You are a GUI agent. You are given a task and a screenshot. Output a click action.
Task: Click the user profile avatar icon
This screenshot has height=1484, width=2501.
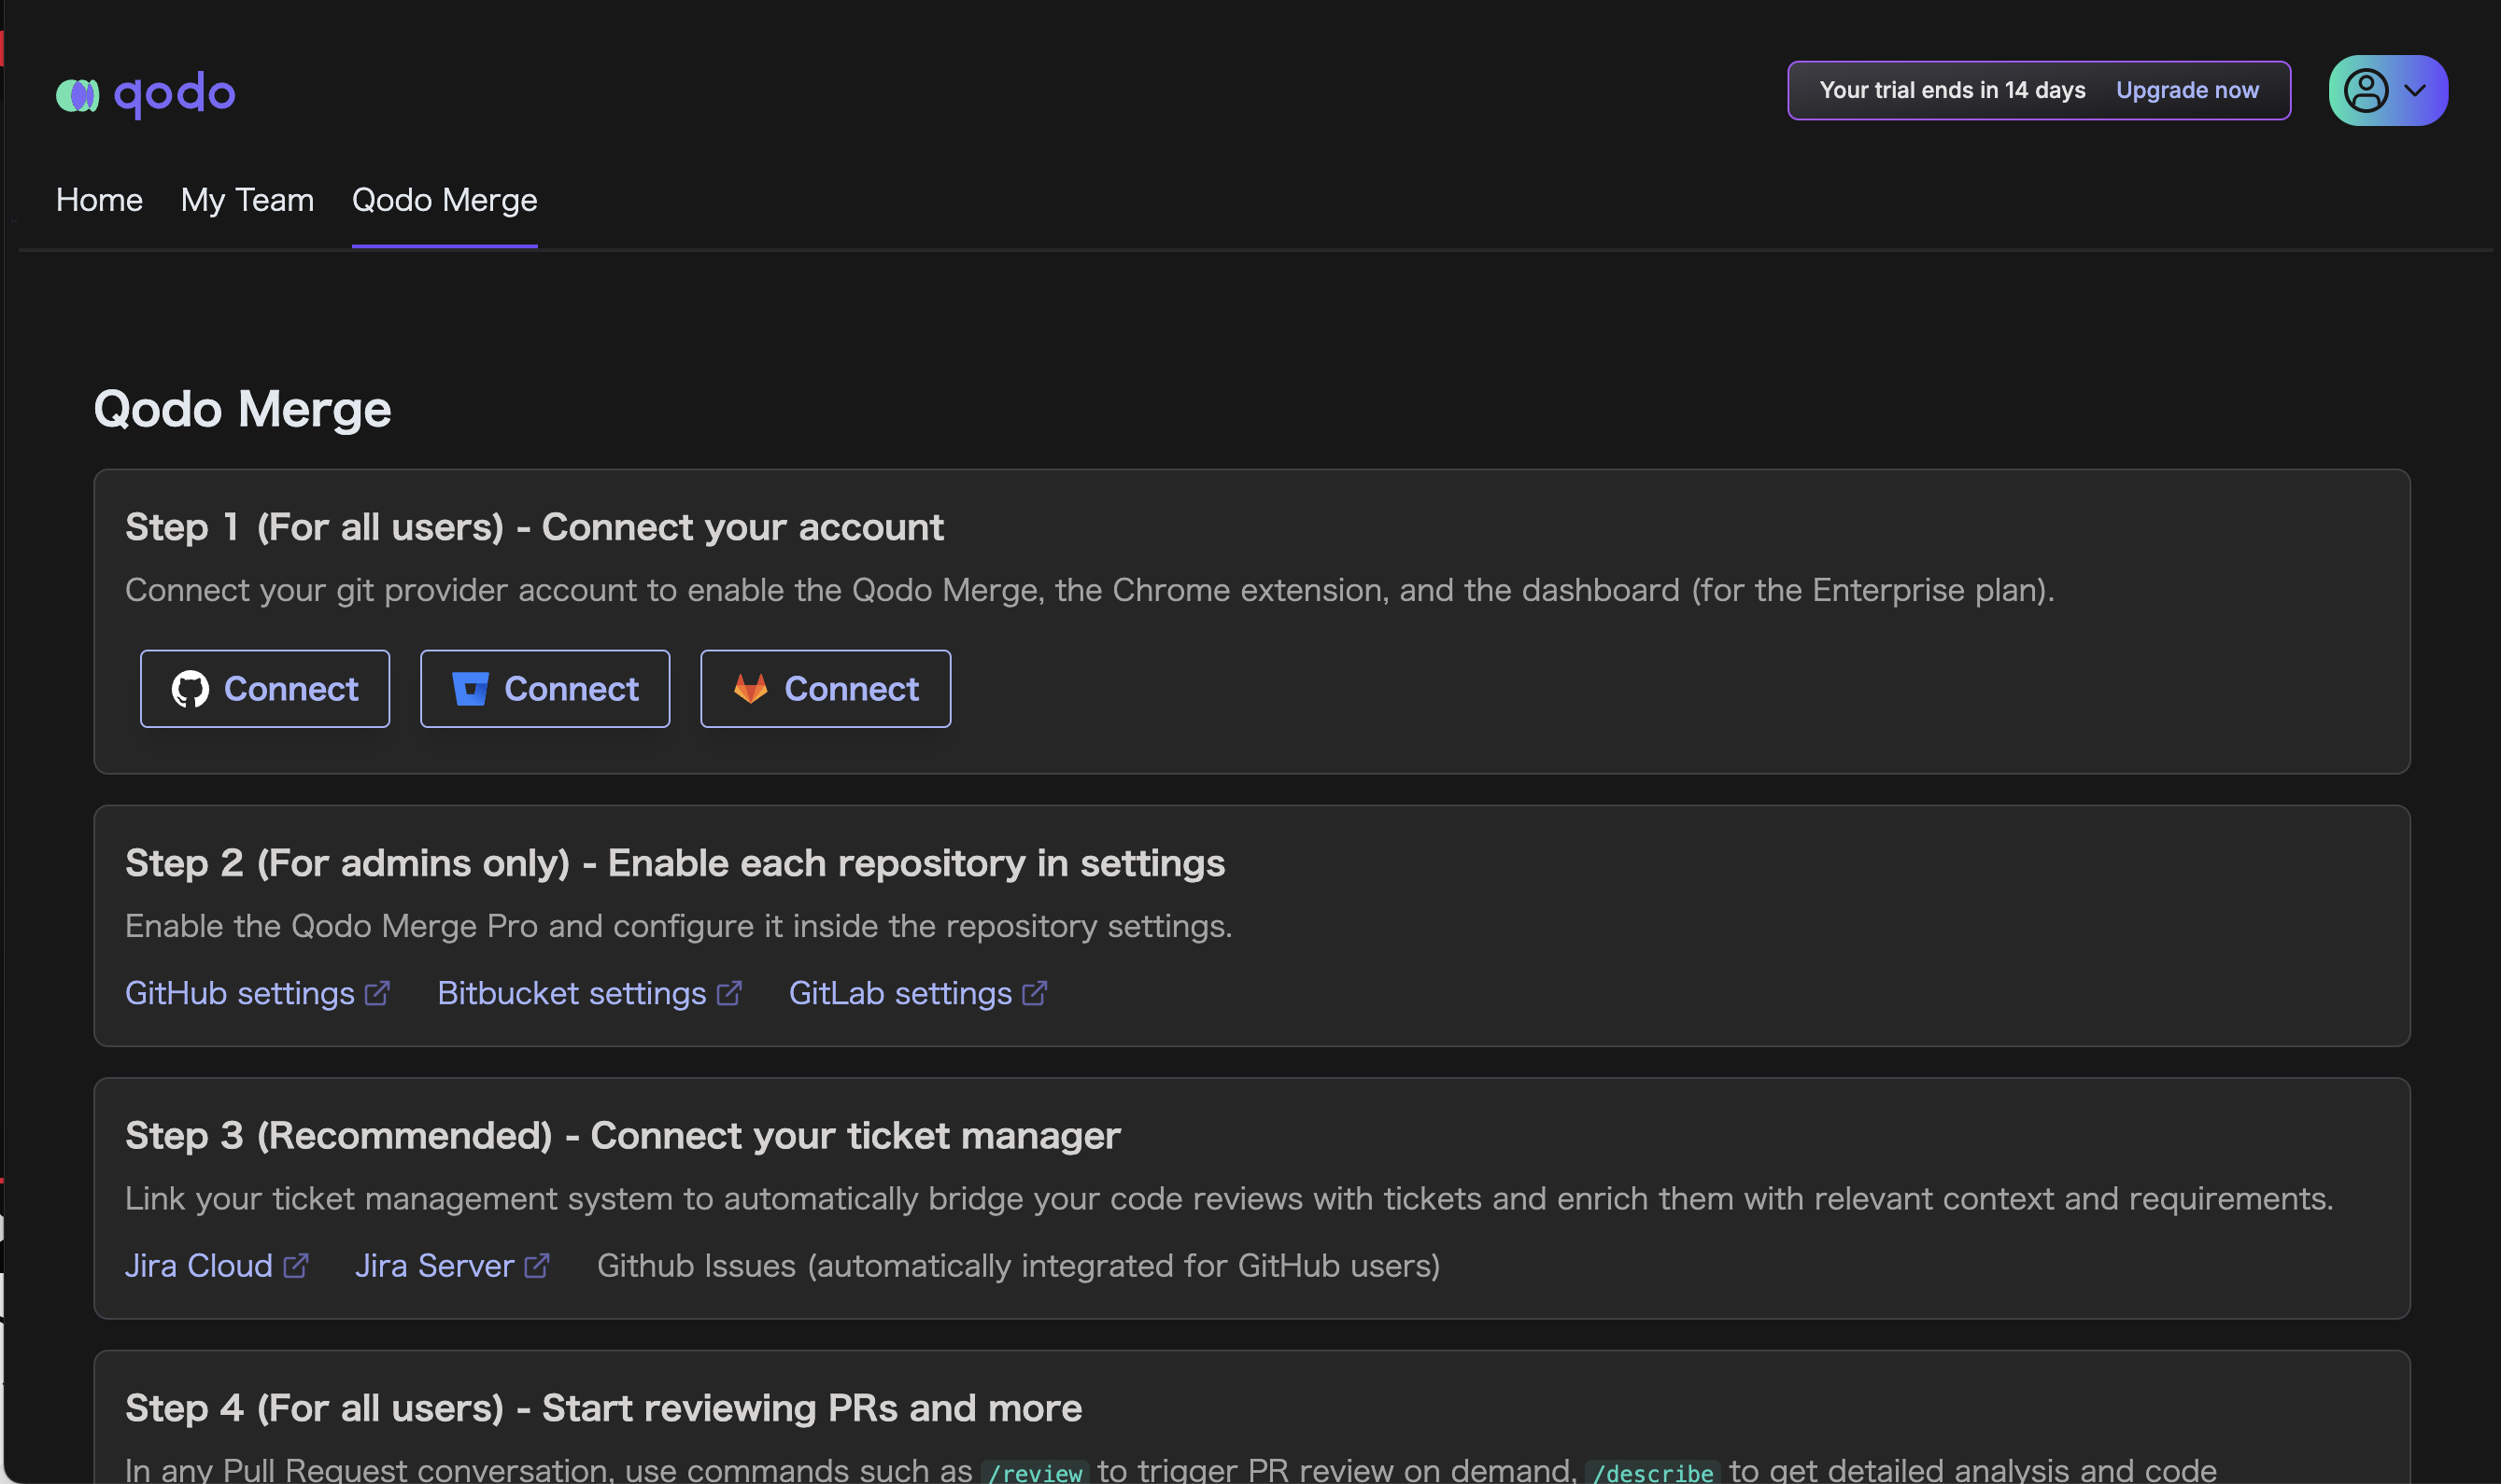(x=2367, y=91)
